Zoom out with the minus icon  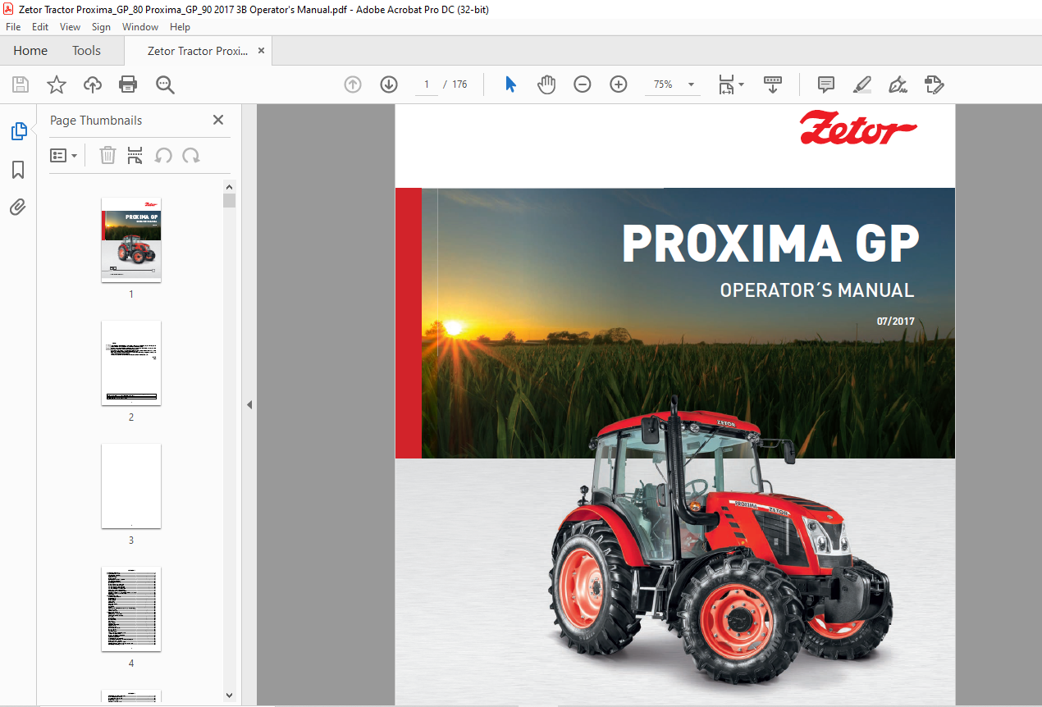pos(583,84)
